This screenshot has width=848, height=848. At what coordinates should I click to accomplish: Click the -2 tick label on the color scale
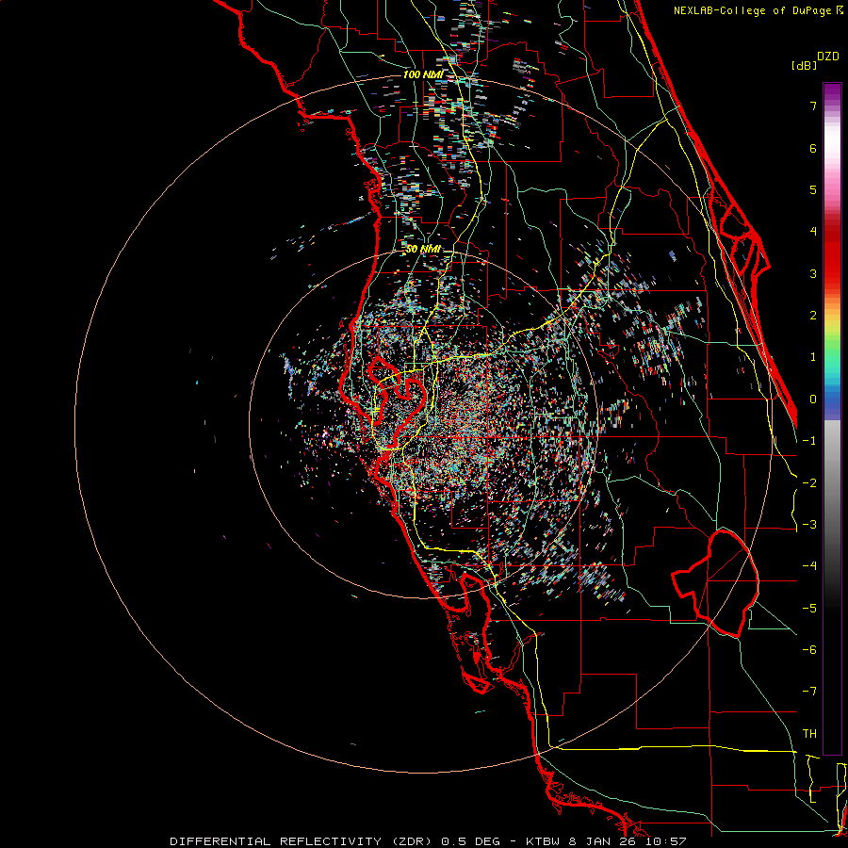tap(809, 483)
